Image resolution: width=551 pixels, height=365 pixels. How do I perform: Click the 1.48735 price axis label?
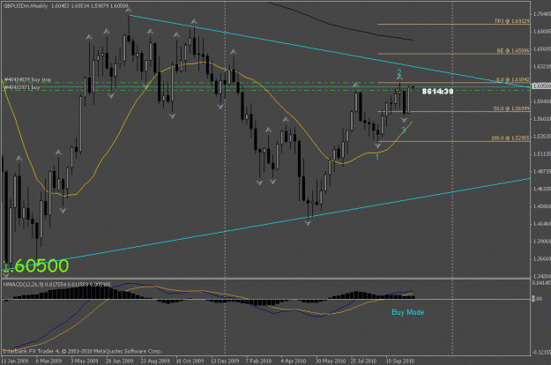[541, 171]
